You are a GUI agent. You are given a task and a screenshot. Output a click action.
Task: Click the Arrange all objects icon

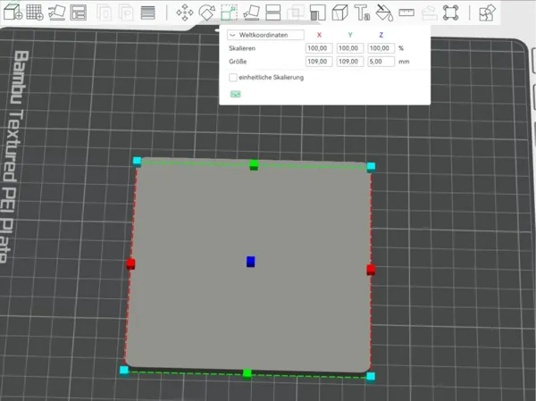click(79, 13)
